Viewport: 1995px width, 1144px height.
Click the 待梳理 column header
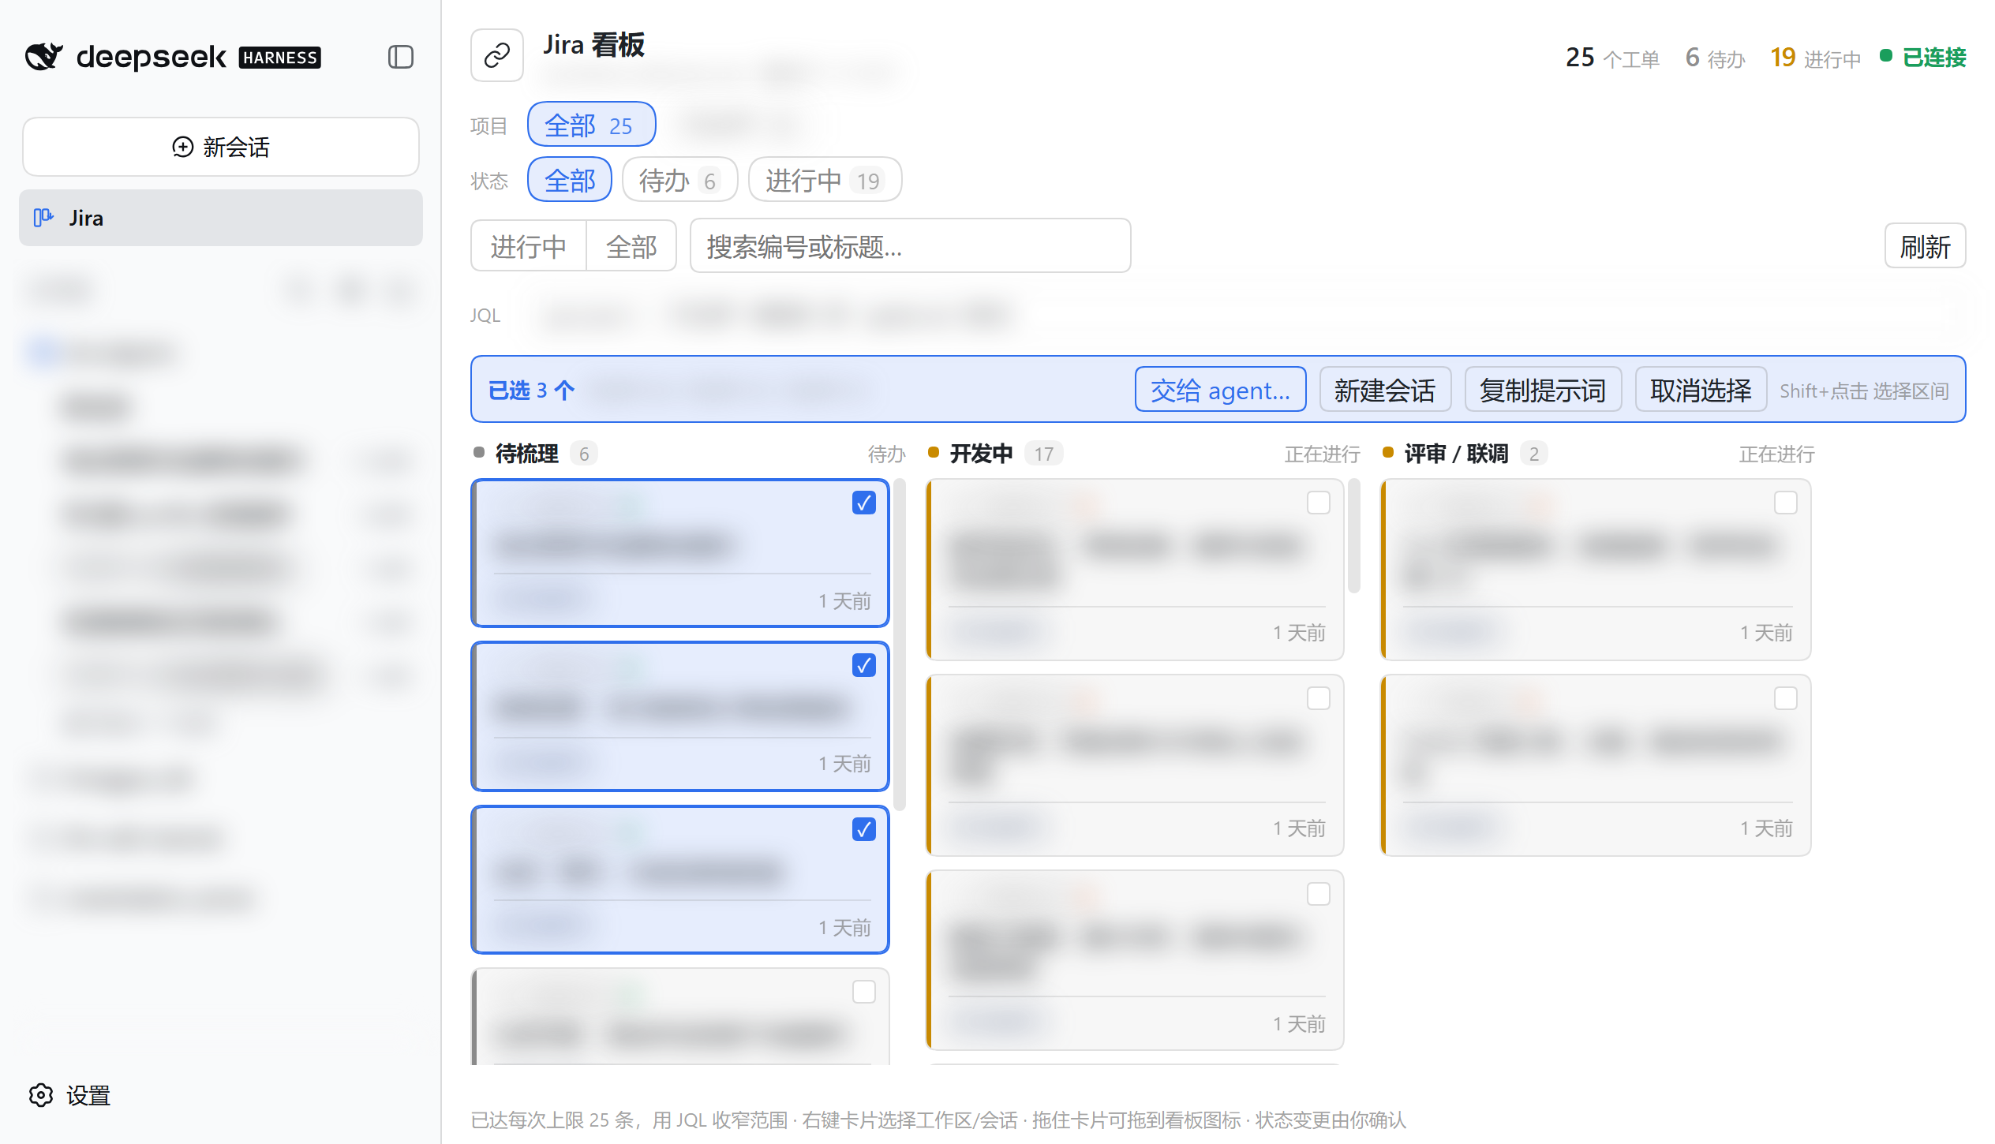(x=688, y=454)
